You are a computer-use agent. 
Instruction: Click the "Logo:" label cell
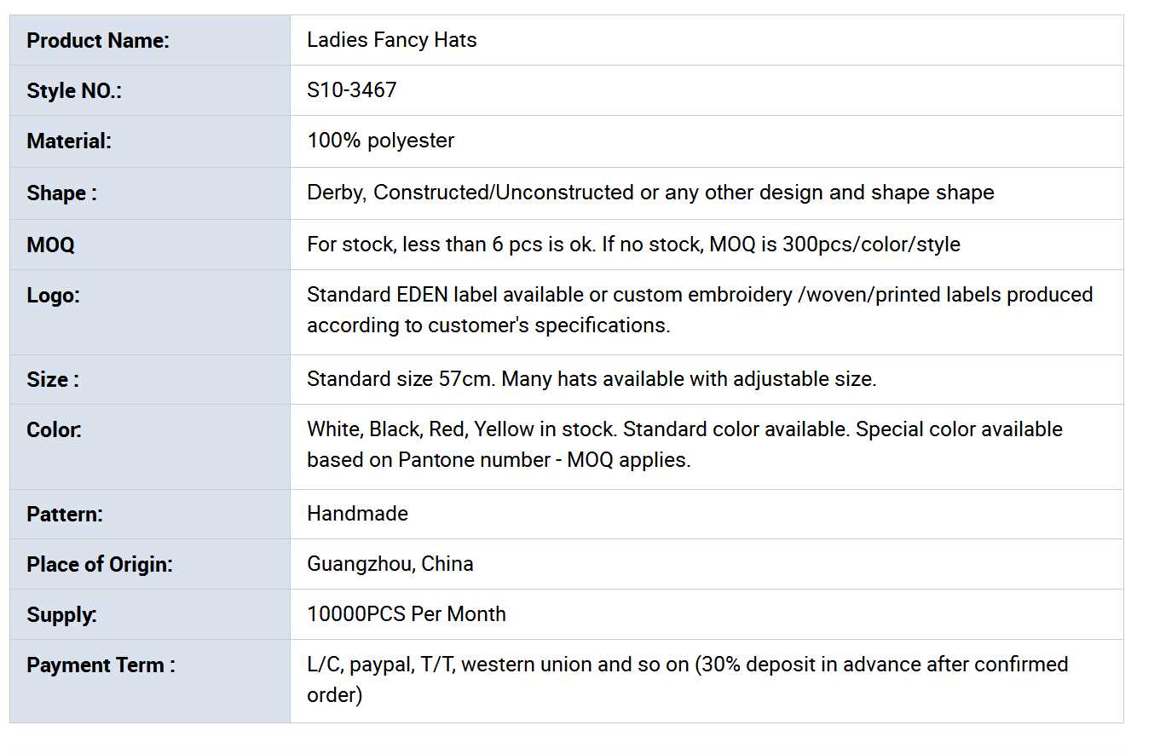coord(53,296)
